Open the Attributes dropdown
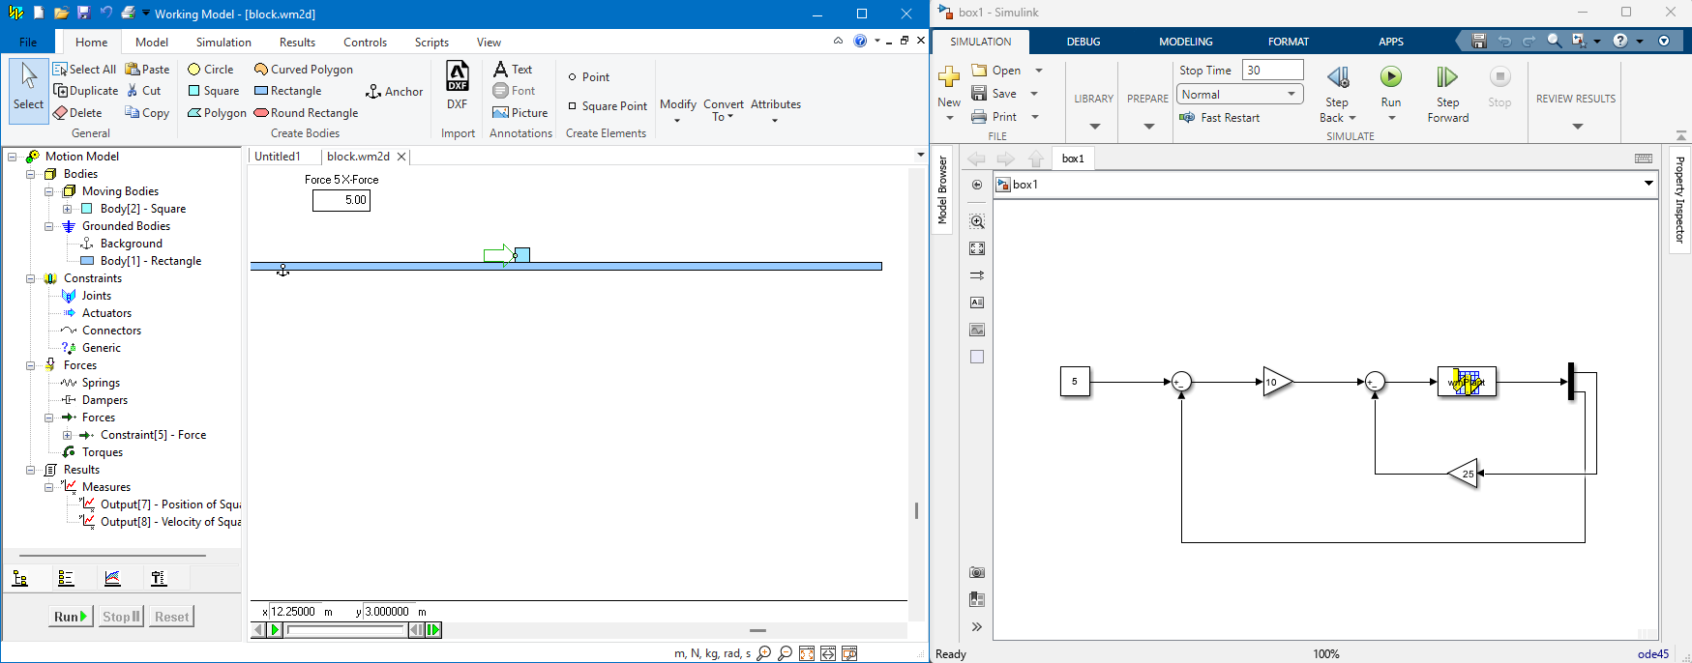Image resolution: width=1692 pixels, height=663 pixels. [x=776, y=110]
